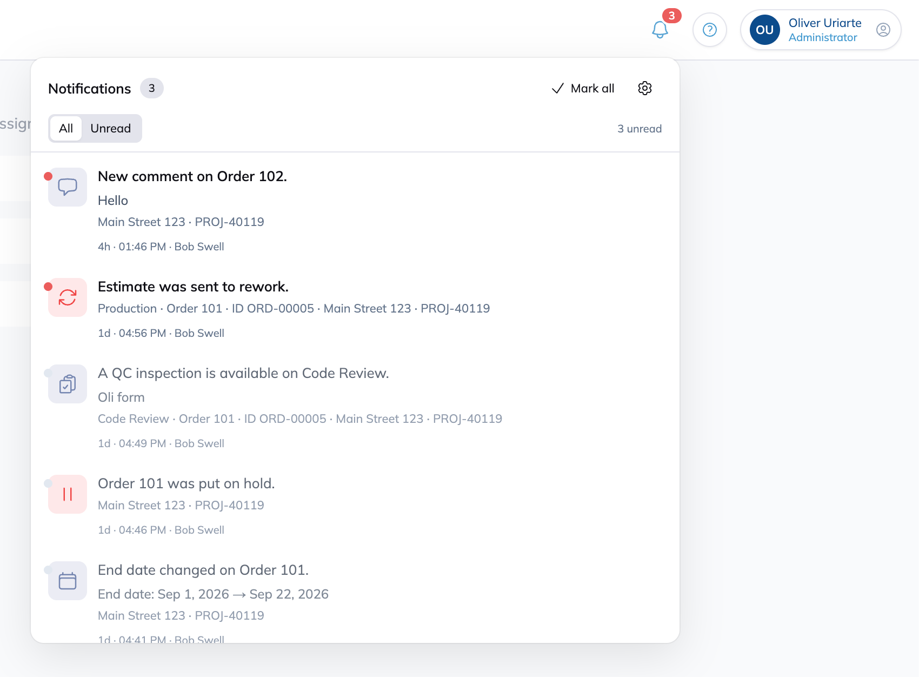Switch to the Unread tab
Image resolution: width=919 pixels, height=677 pixels.
pos(111,128)
